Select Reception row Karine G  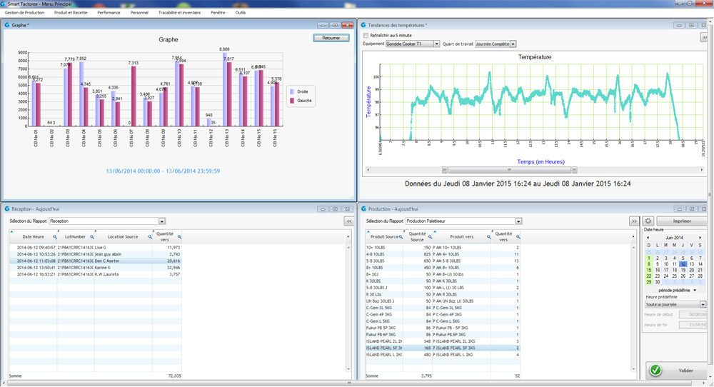95,268
